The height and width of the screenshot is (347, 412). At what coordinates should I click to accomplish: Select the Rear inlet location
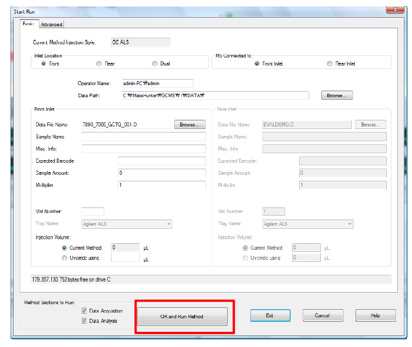(99, 63)
